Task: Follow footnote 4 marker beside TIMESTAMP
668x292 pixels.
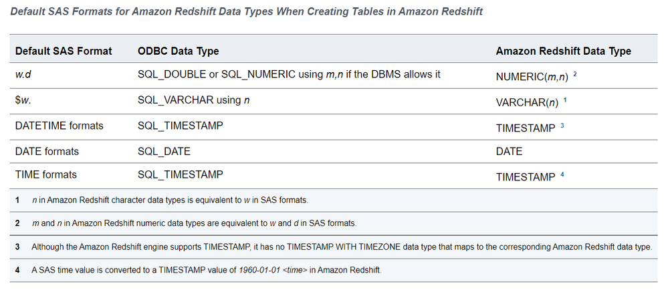Action: 562,176
